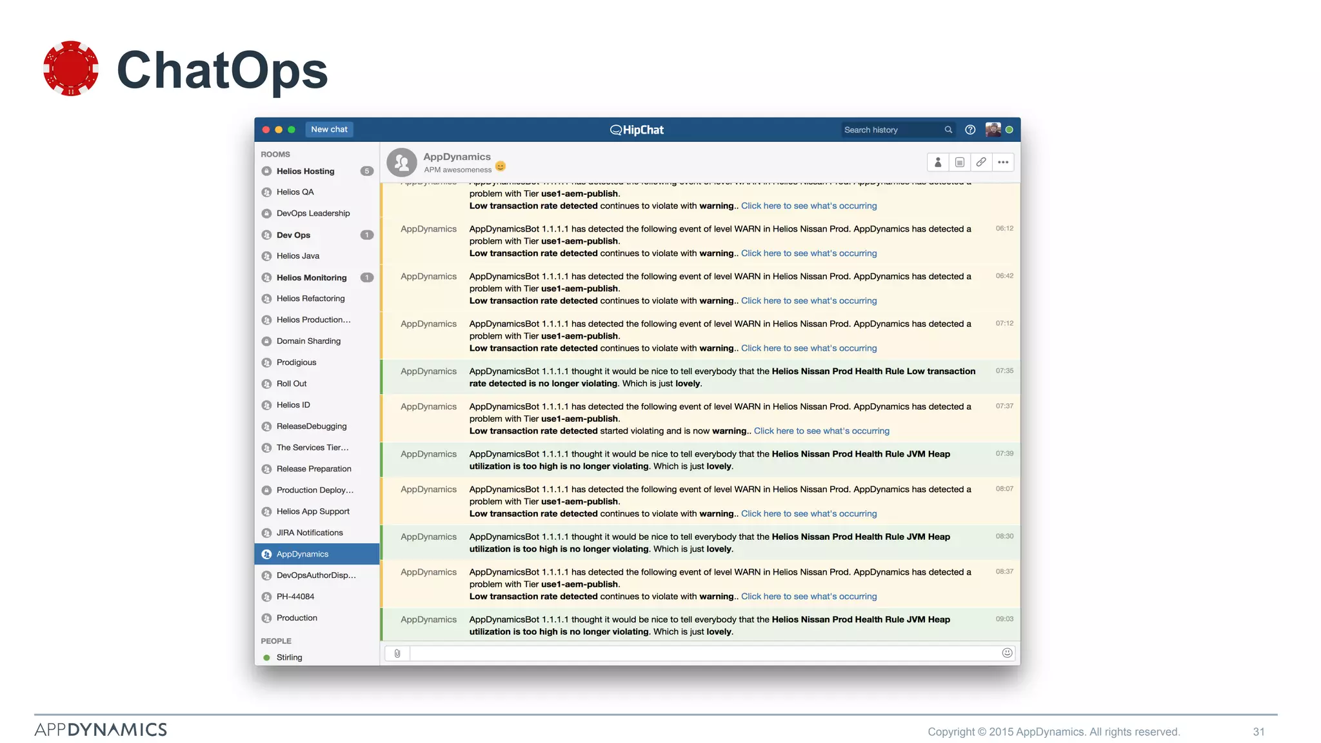Open the ReleaseDebugging room
The image size is (1321, 743).
click(317, 426)
